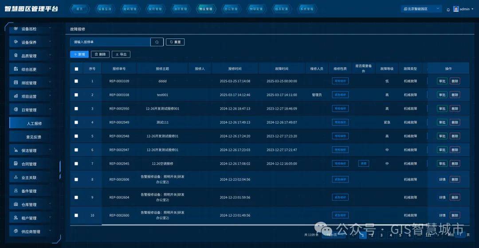Screen dimensions: 479x248
Task: Expand 设备保养 with its chevron
Action: click(x=50, y=42)
